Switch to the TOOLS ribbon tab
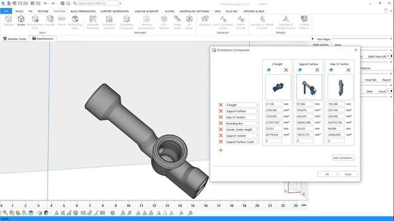Viewport: 394px width, 221px height. click(19, 11)
